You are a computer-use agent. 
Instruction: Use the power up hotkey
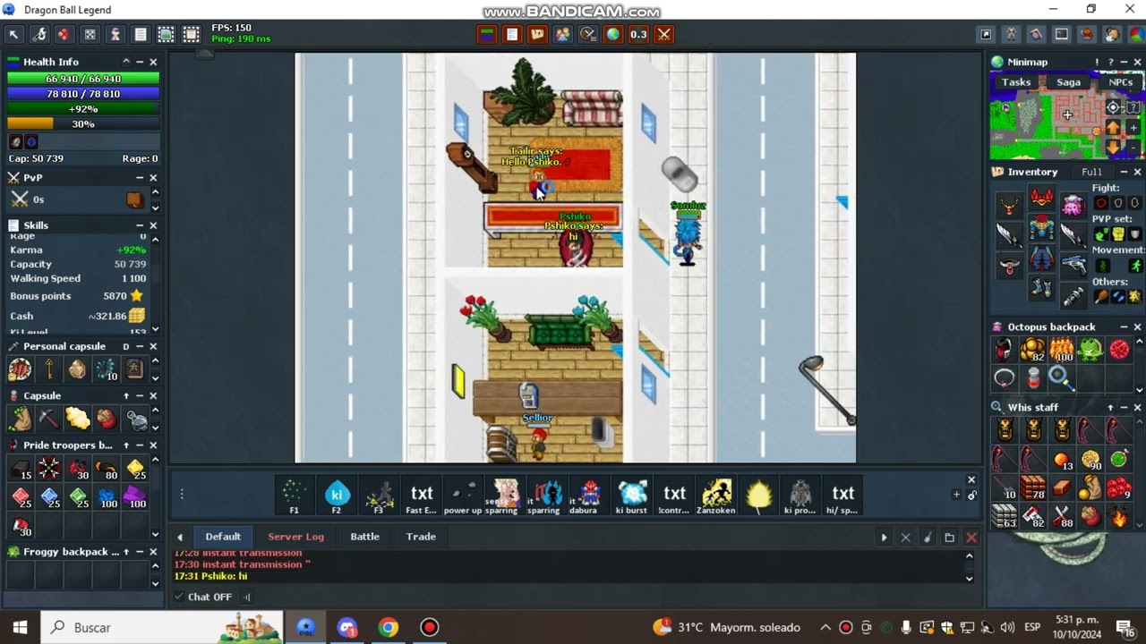(x=463, y=495)
